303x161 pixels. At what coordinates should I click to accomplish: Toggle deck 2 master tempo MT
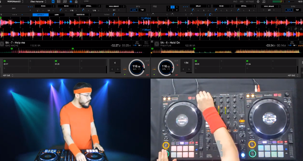[x=177, y=75]
